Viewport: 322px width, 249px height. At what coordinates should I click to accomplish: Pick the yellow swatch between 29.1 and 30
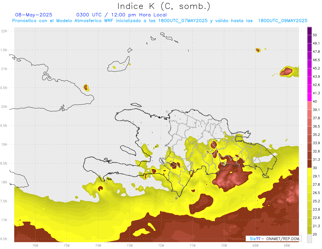click(309, 172)
